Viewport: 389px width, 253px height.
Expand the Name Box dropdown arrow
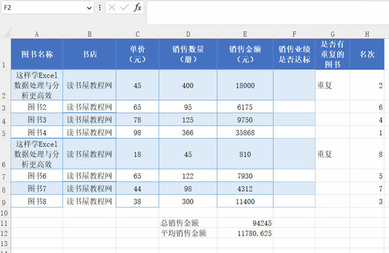click(x=89, y=7)
